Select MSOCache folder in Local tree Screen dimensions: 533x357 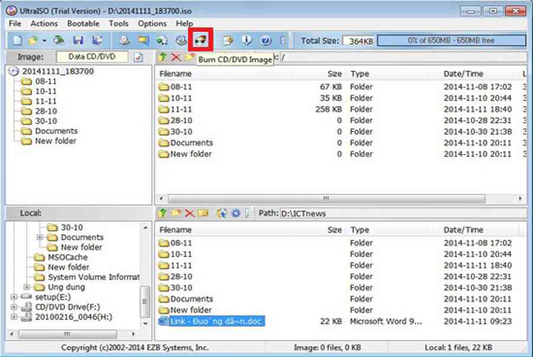[68, 257]
